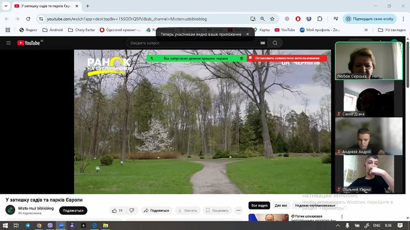
Task: Click the Поделиться share button
Action: click(x=156, y=210)
